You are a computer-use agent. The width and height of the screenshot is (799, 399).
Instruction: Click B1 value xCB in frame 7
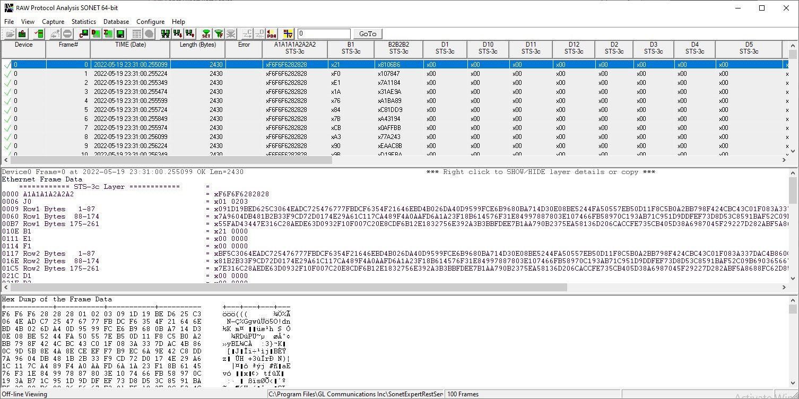click(x=336, y=128)
